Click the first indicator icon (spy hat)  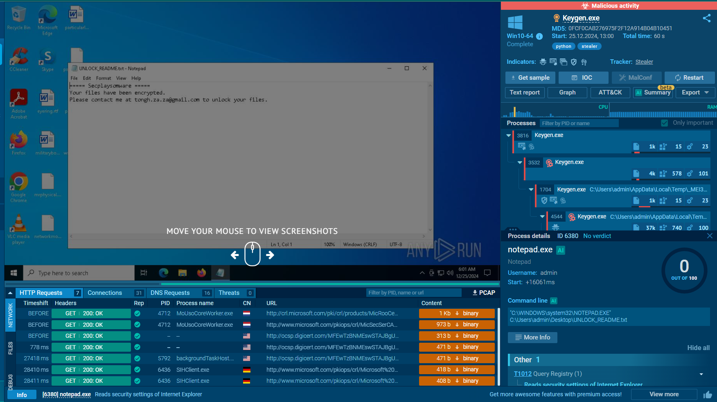pos(543,62)
